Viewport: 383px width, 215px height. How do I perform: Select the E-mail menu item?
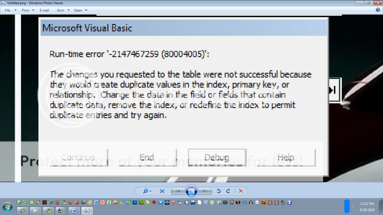(45, 10)
